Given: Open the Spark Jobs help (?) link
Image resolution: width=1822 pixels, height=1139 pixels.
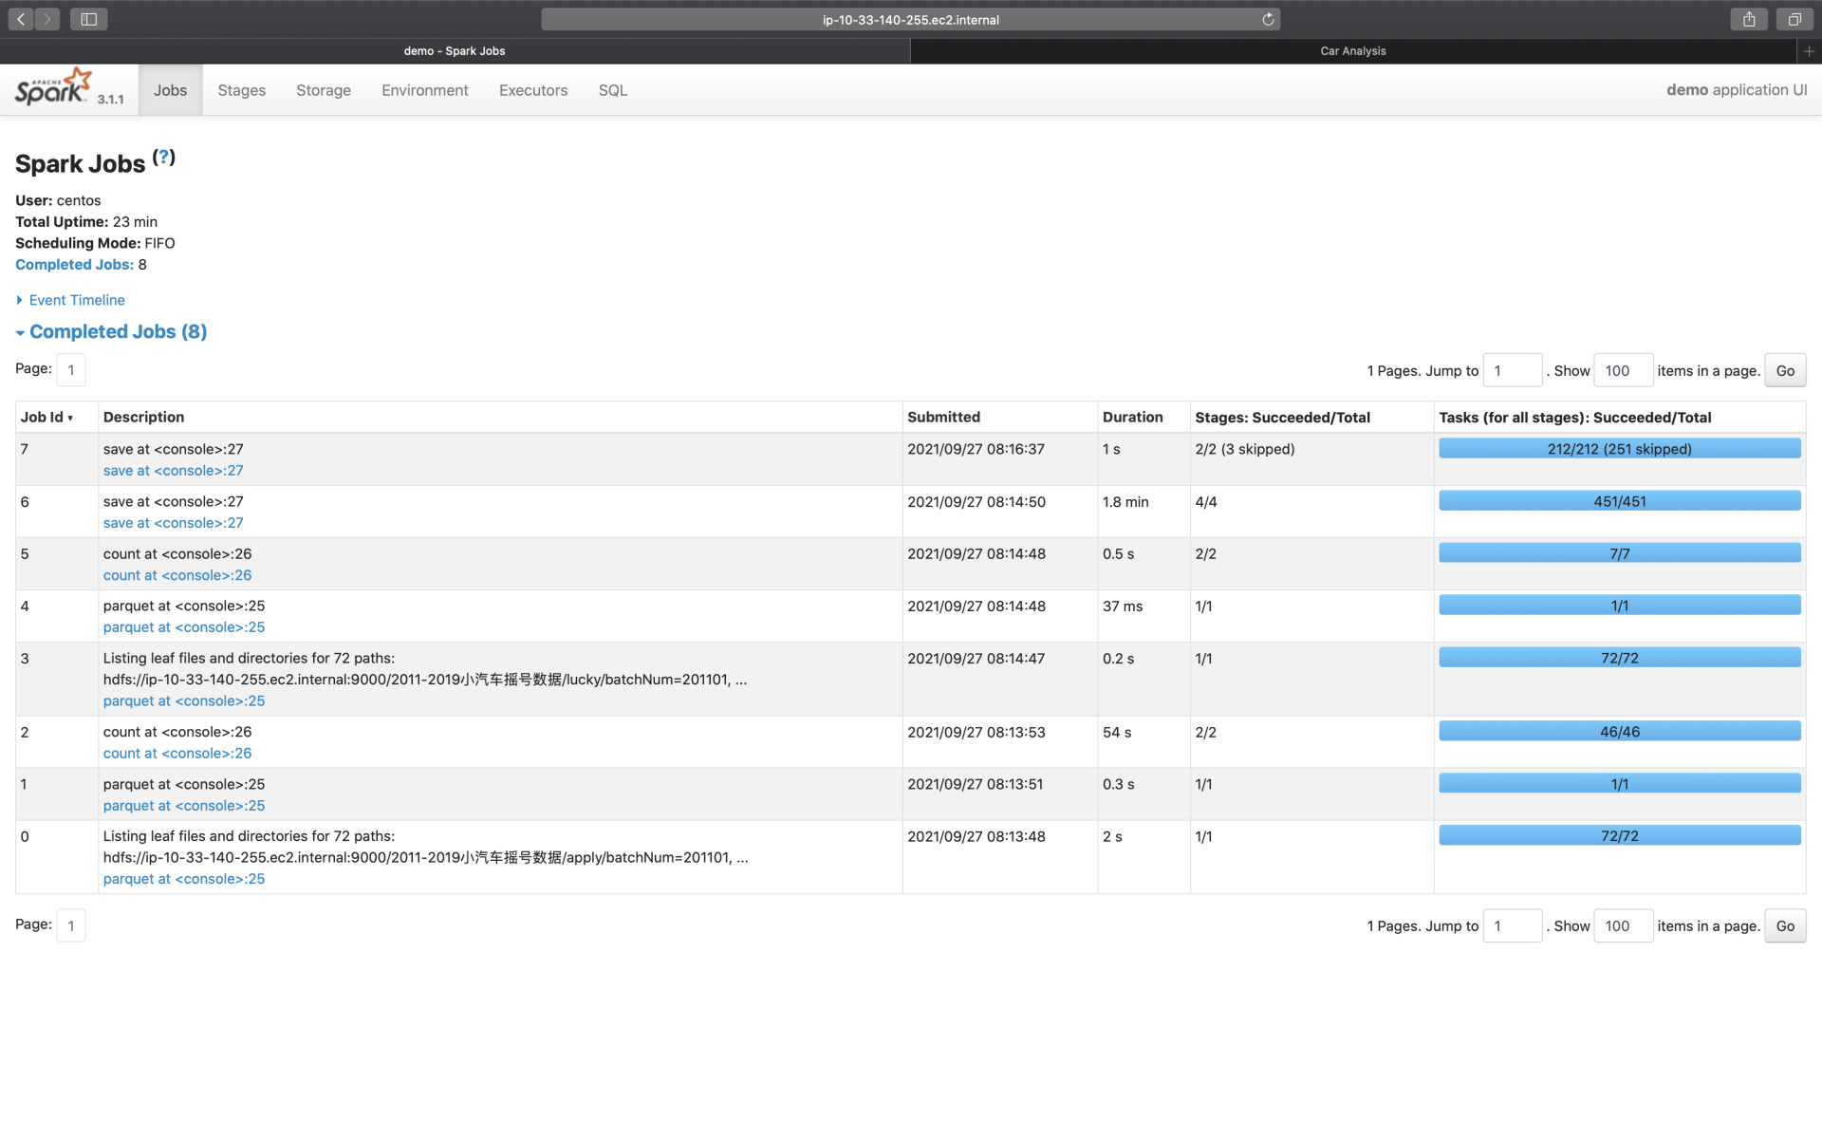Looking at the screenshot, I should (163, 158).
